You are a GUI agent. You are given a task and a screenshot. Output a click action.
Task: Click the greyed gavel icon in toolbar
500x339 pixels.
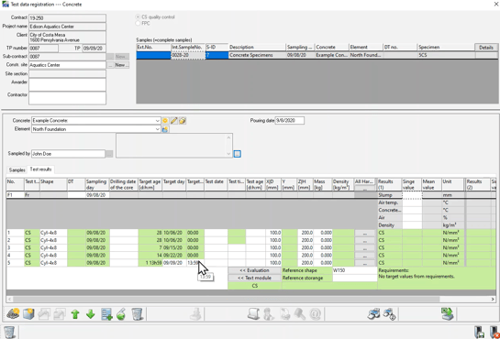(299, 314)
